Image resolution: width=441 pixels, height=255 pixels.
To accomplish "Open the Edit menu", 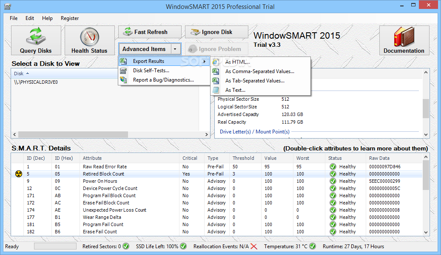I will pos(29,18).
